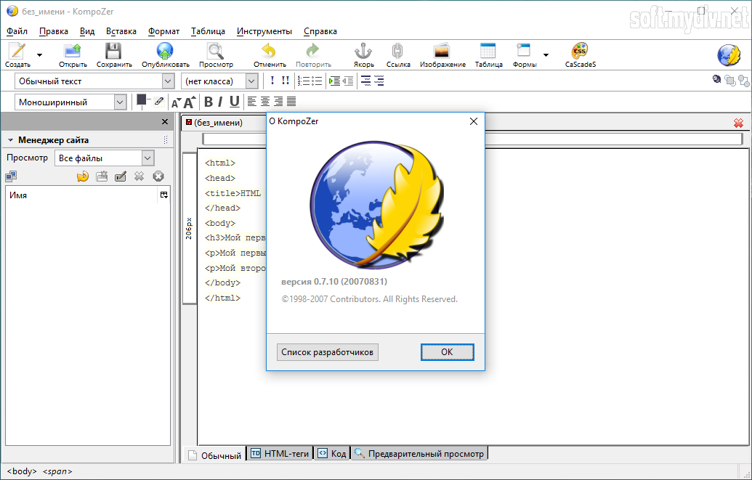This screenshot has height=480, width=752.
Task: Click the increase indent icon
Action: pos(335,81)
